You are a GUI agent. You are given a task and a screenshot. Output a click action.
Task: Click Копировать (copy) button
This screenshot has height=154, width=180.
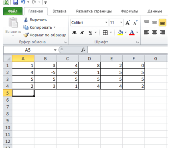(x=38, y=27)
